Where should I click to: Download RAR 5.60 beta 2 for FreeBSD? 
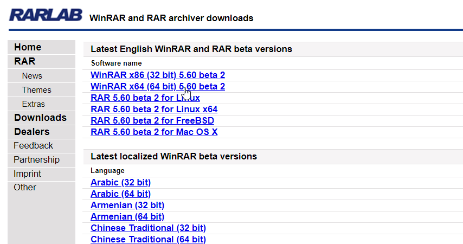[x=152, y=120]
